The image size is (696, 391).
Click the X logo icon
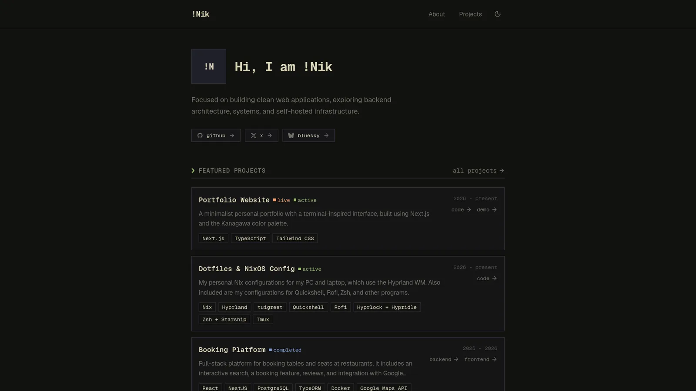pos(254,136)
